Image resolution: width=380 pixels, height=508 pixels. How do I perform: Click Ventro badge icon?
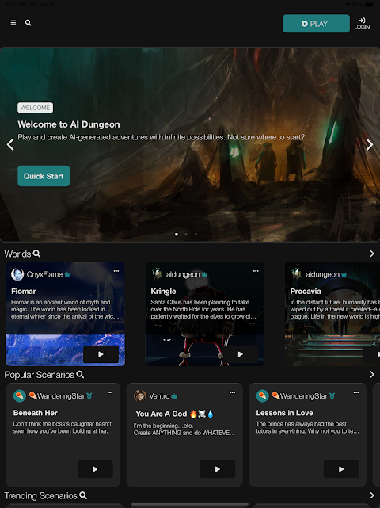coord(174,396)
